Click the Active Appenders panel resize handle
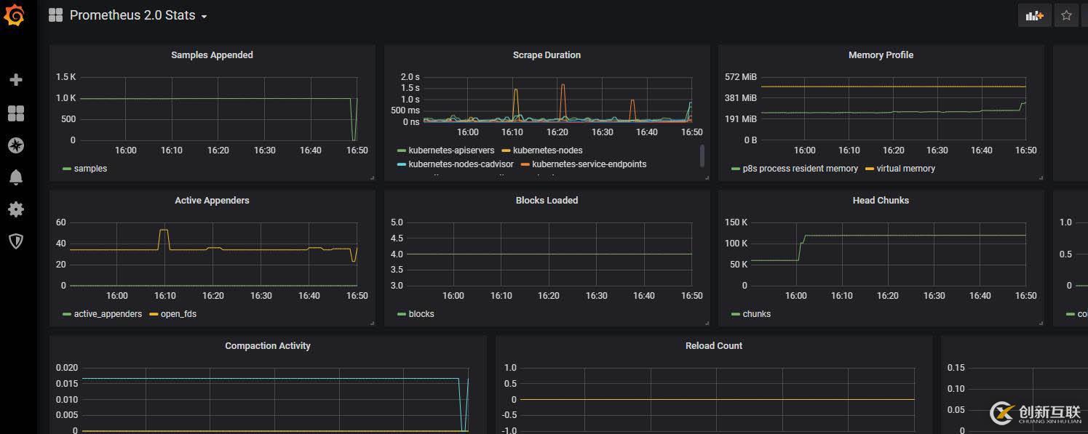1088x434 pixels. click(371, 322)
